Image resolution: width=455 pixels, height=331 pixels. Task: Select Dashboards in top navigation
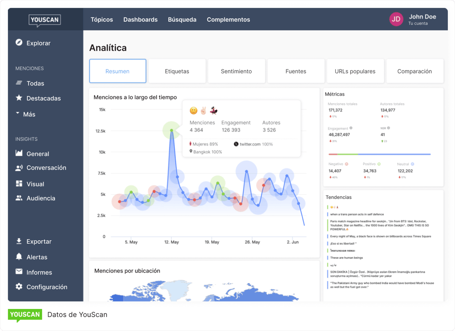coord(140,20)
